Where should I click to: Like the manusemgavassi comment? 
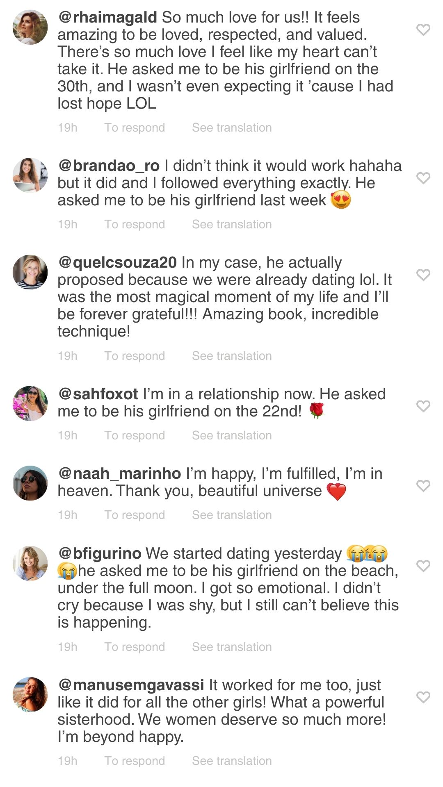pos(423,697)
